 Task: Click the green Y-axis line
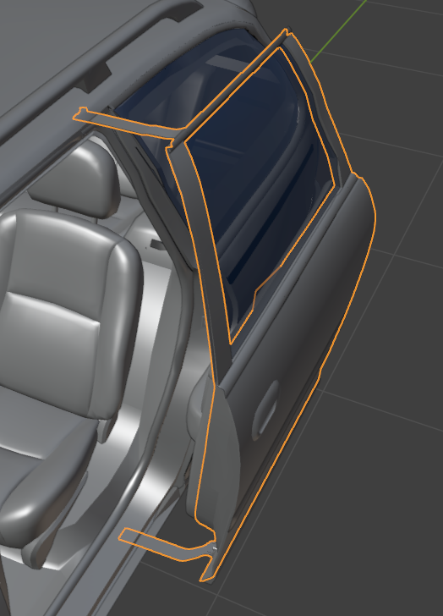point(338,30)
